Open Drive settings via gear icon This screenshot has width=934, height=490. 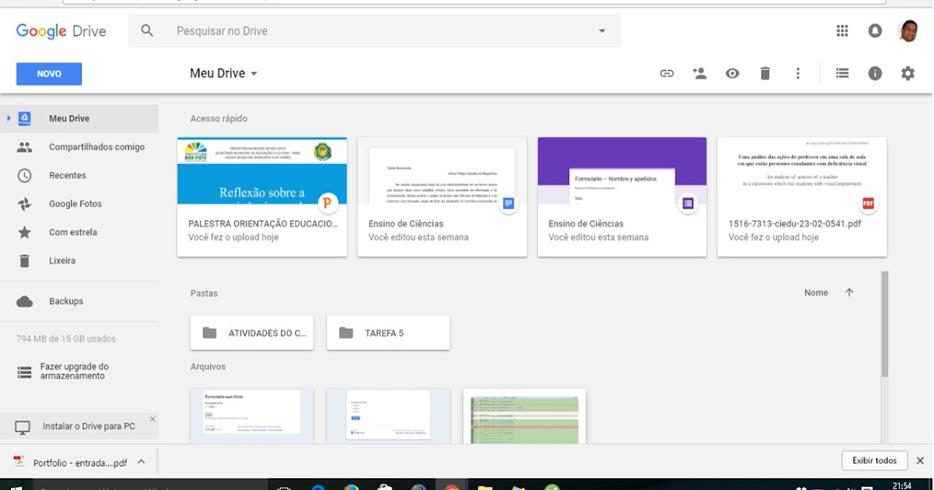pyautogui.click(x=908, y=72)
